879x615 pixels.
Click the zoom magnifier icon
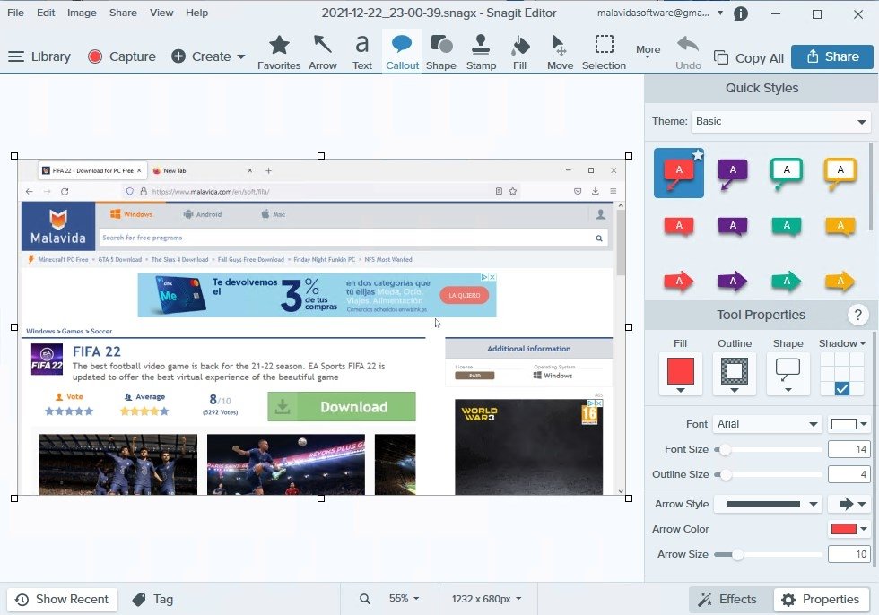coord(364,599)
